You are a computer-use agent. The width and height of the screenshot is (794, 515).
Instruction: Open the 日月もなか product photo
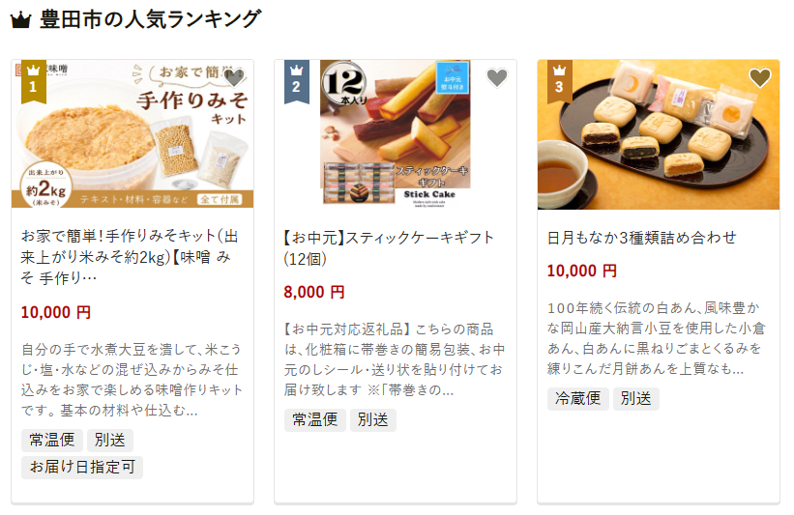(659, 134)
